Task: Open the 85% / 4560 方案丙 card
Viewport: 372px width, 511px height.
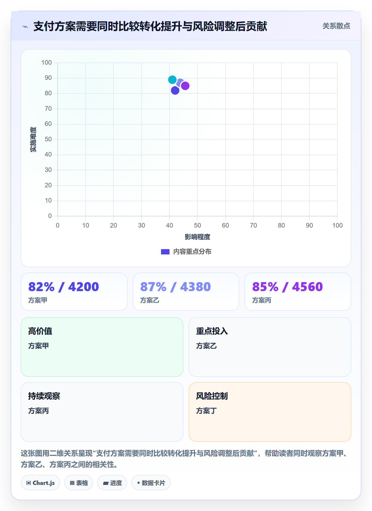Action: click(298, 292)
